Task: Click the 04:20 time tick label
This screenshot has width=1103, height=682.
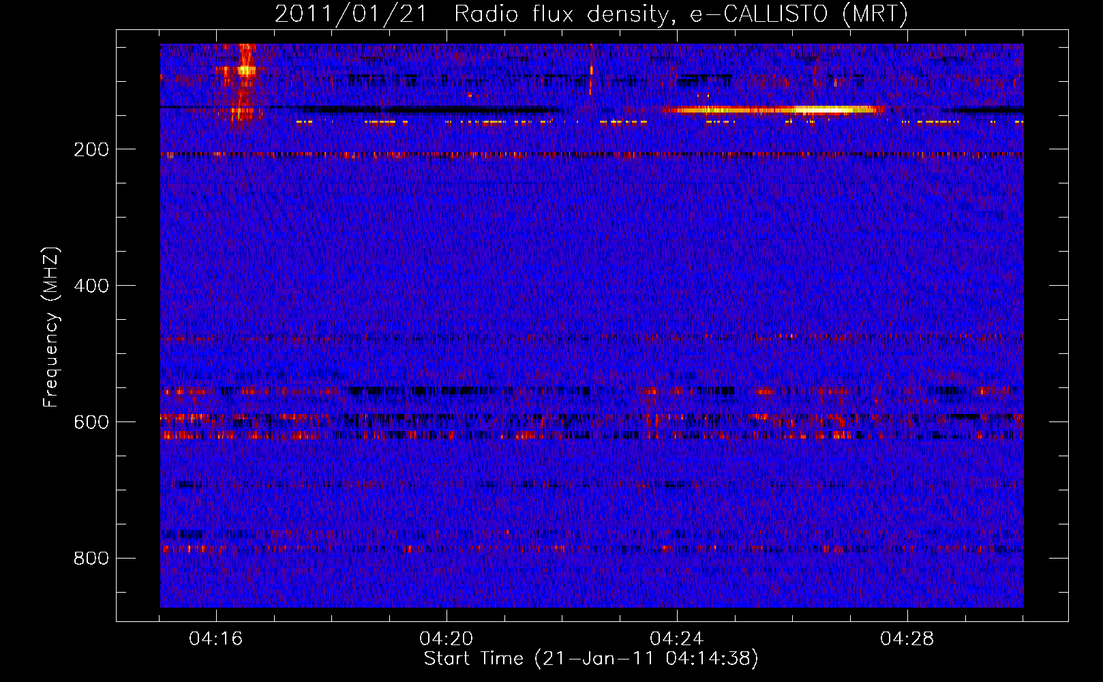Action: point(447,639)
